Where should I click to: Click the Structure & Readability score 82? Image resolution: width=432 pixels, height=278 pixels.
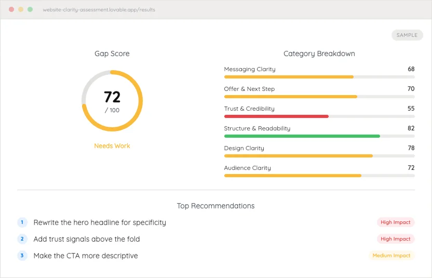[x=411, y=128]
